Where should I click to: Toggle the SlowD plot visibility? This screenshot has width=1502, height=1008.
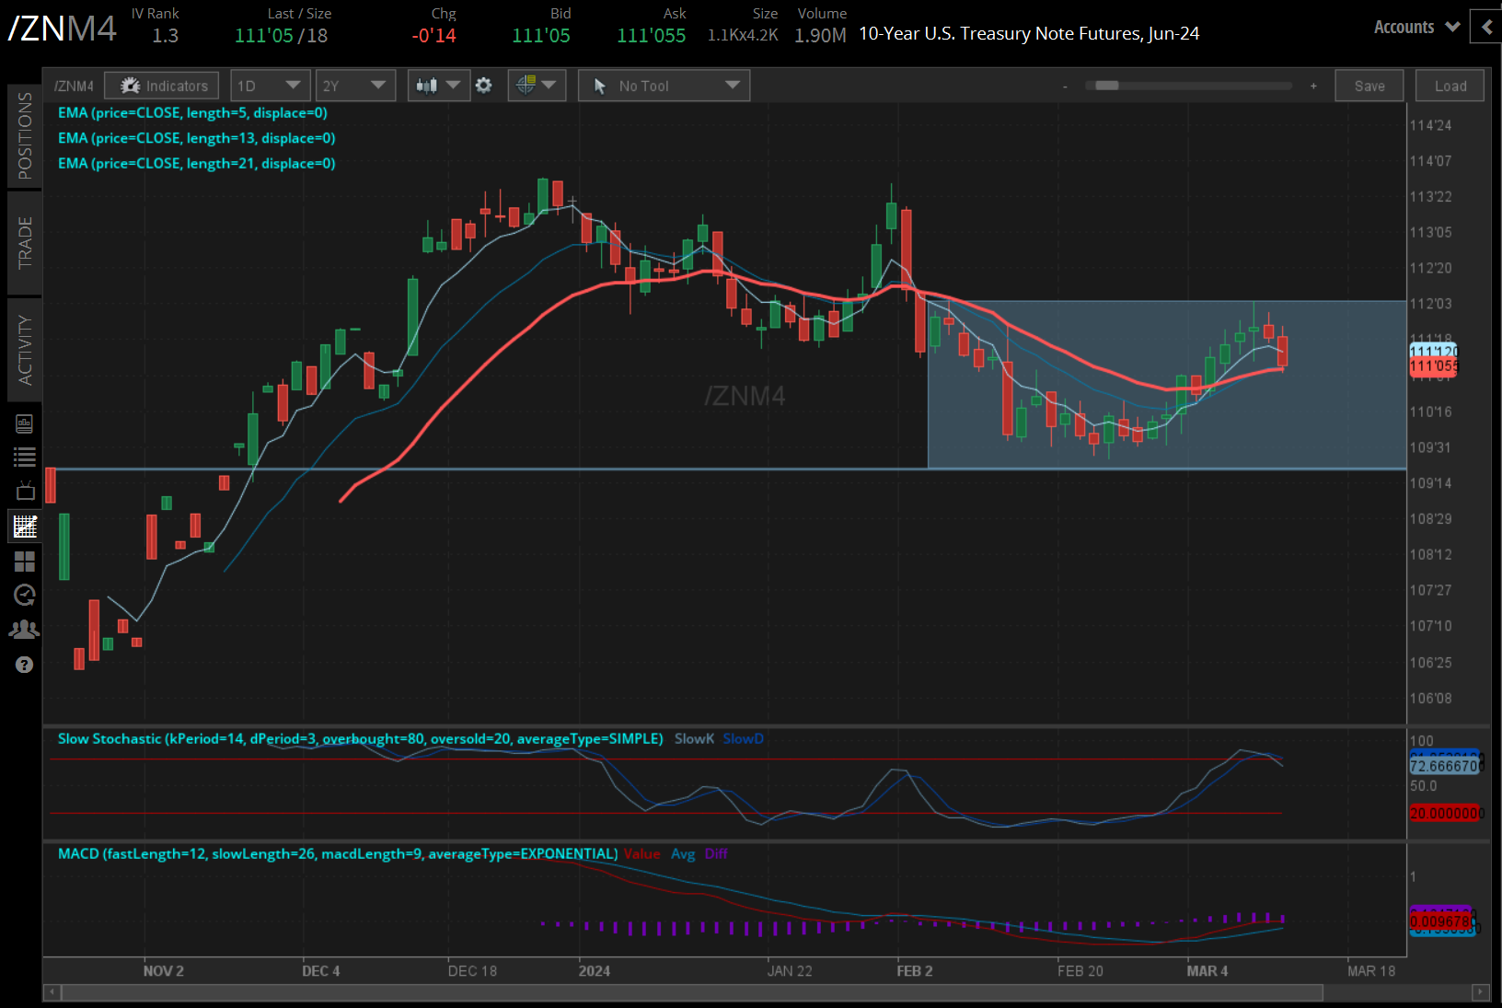743,738
